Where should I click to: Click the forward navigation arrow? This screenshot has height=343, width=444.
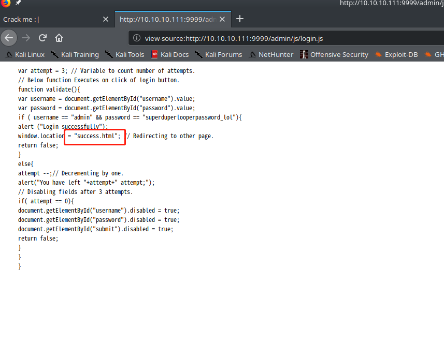pos(26,38)
